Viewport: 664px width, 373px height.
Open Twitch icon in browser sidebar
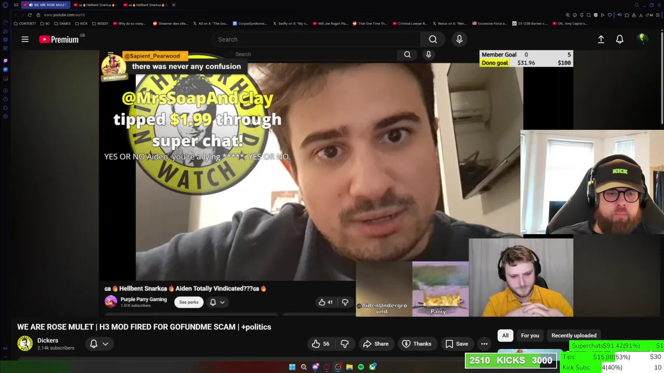pyautogui.click(x=5, y=61)
